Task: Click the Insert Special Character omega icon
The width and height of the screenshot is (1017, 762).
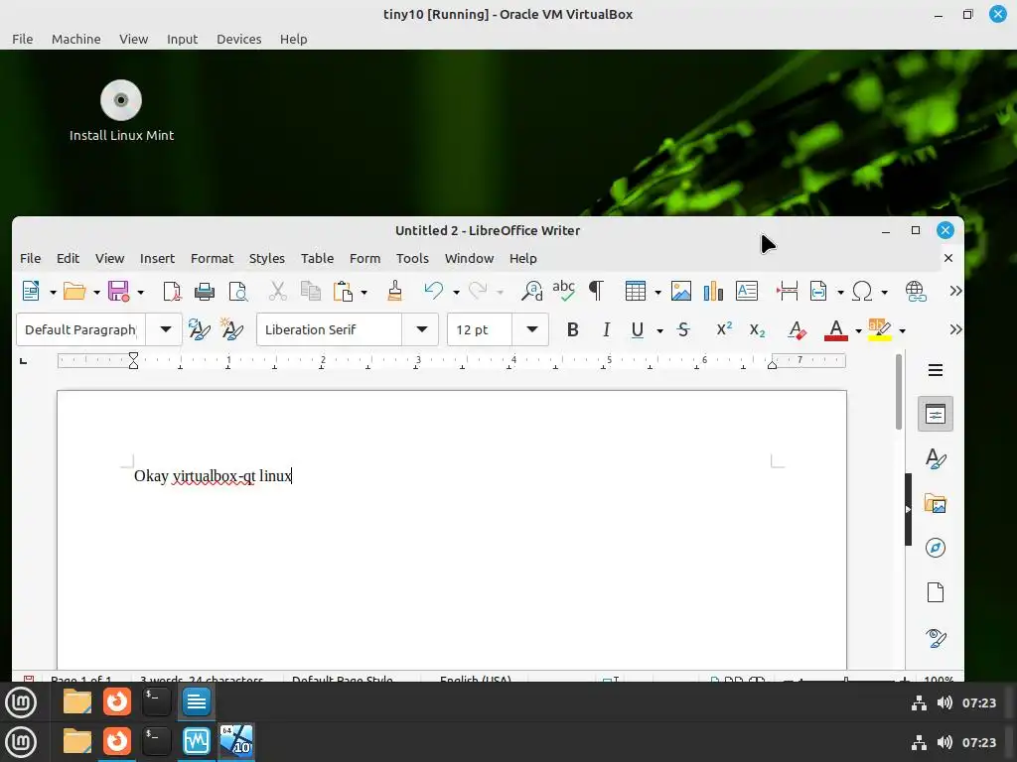Action: [862, 291]
